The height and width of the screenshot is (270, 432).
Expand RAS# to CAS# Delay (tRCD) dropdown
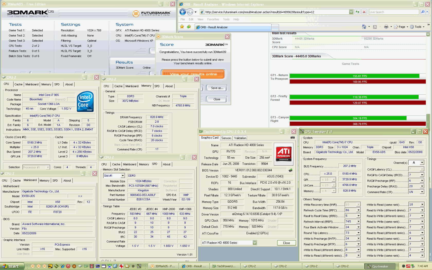click(422, 175)
